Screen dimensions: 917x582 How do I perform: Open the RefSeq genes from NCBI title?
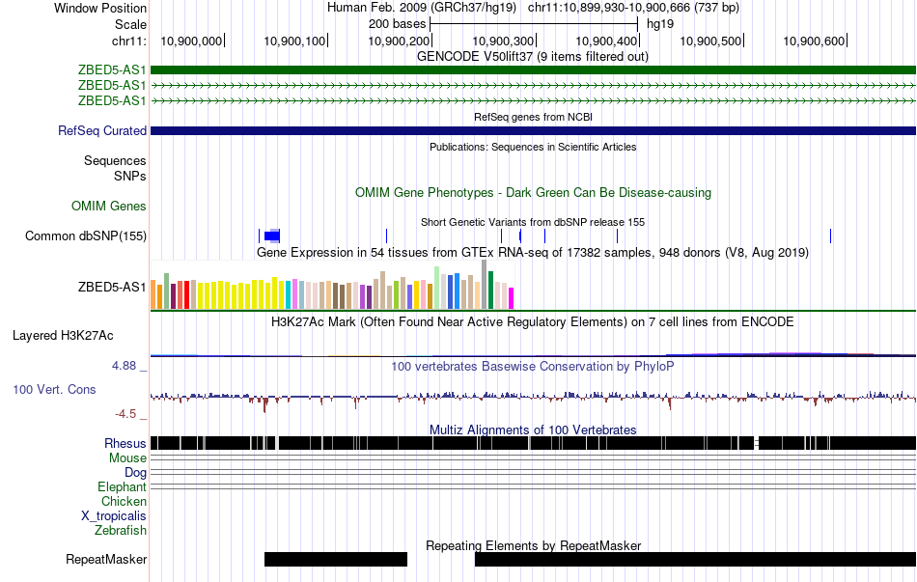click(x=533, y=117)
